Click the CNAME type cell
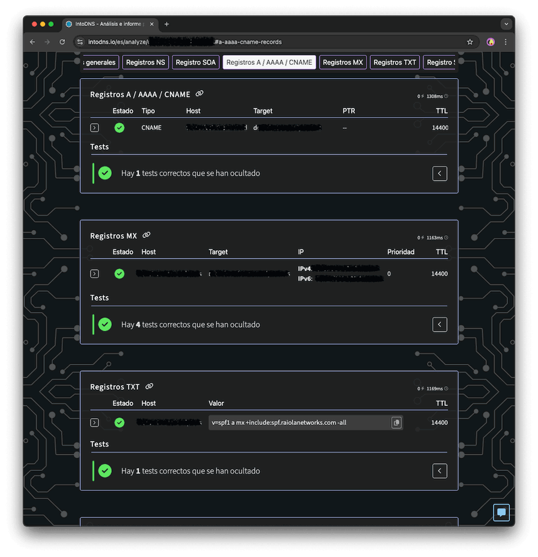 click(151, 128)
